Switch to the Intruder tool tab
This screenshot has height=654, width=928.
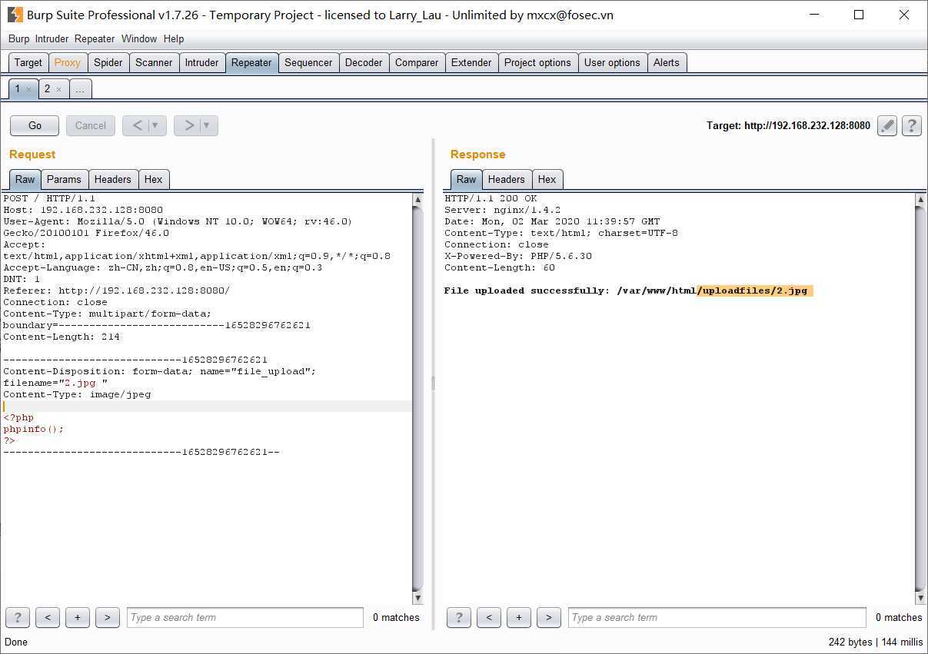[202, 62]
